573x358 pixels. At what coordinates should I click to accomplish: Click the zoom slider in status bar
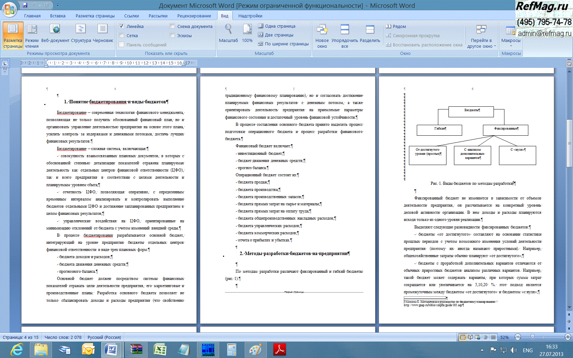click(x=532, y=337)
